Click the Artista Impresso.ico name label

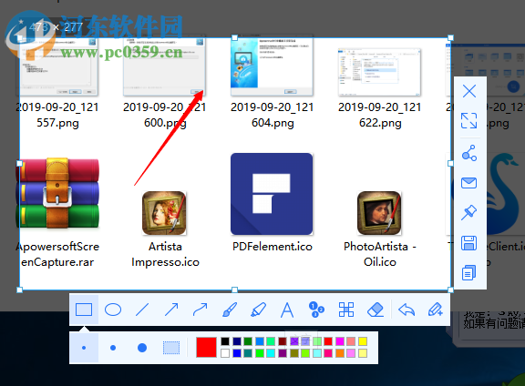click(x=165, y=254)
